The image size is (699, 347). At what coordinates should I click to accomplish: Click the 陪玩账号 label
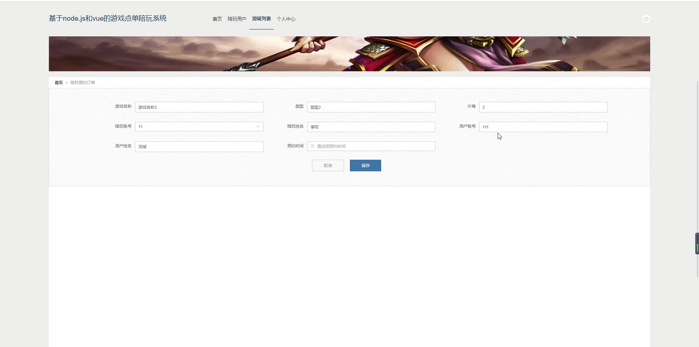click(123, 126)
